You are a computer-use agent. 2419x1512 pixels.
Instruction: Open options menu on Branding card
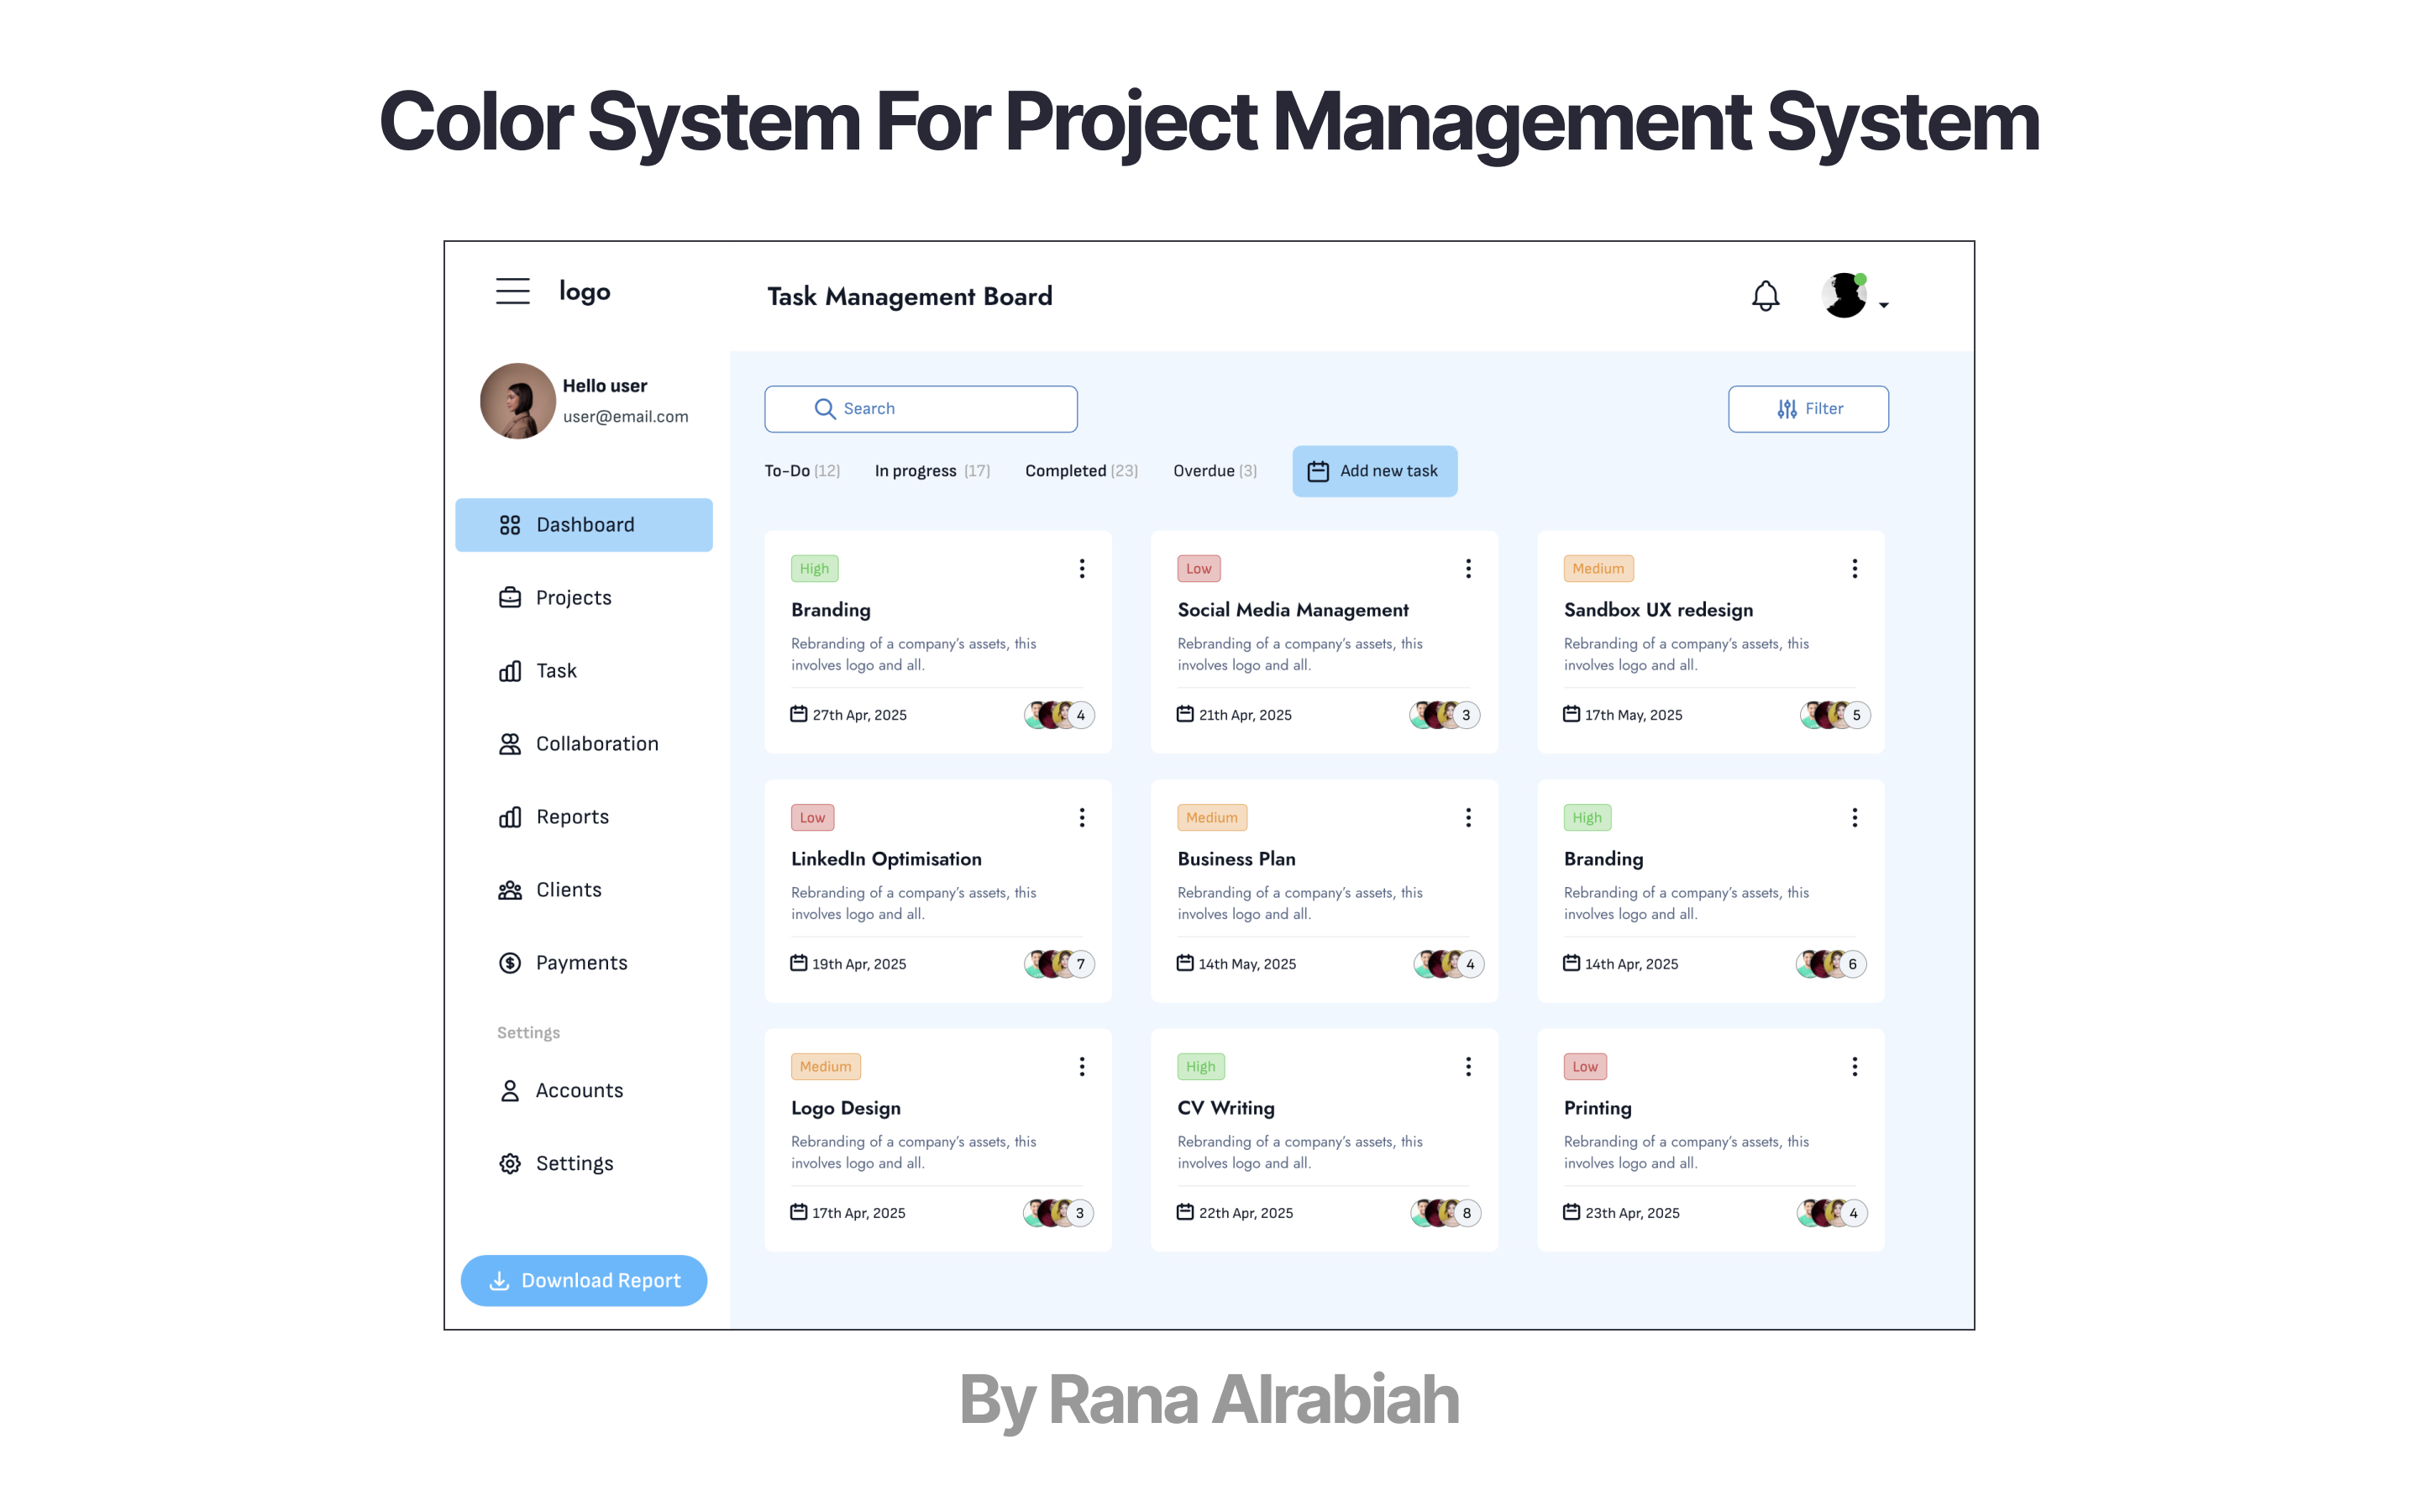click(1082, 568)
